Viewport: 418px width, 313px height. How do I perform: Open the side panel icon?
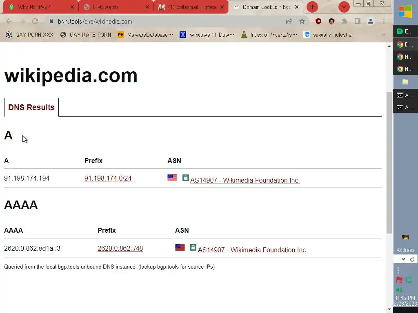click(358, 21)
